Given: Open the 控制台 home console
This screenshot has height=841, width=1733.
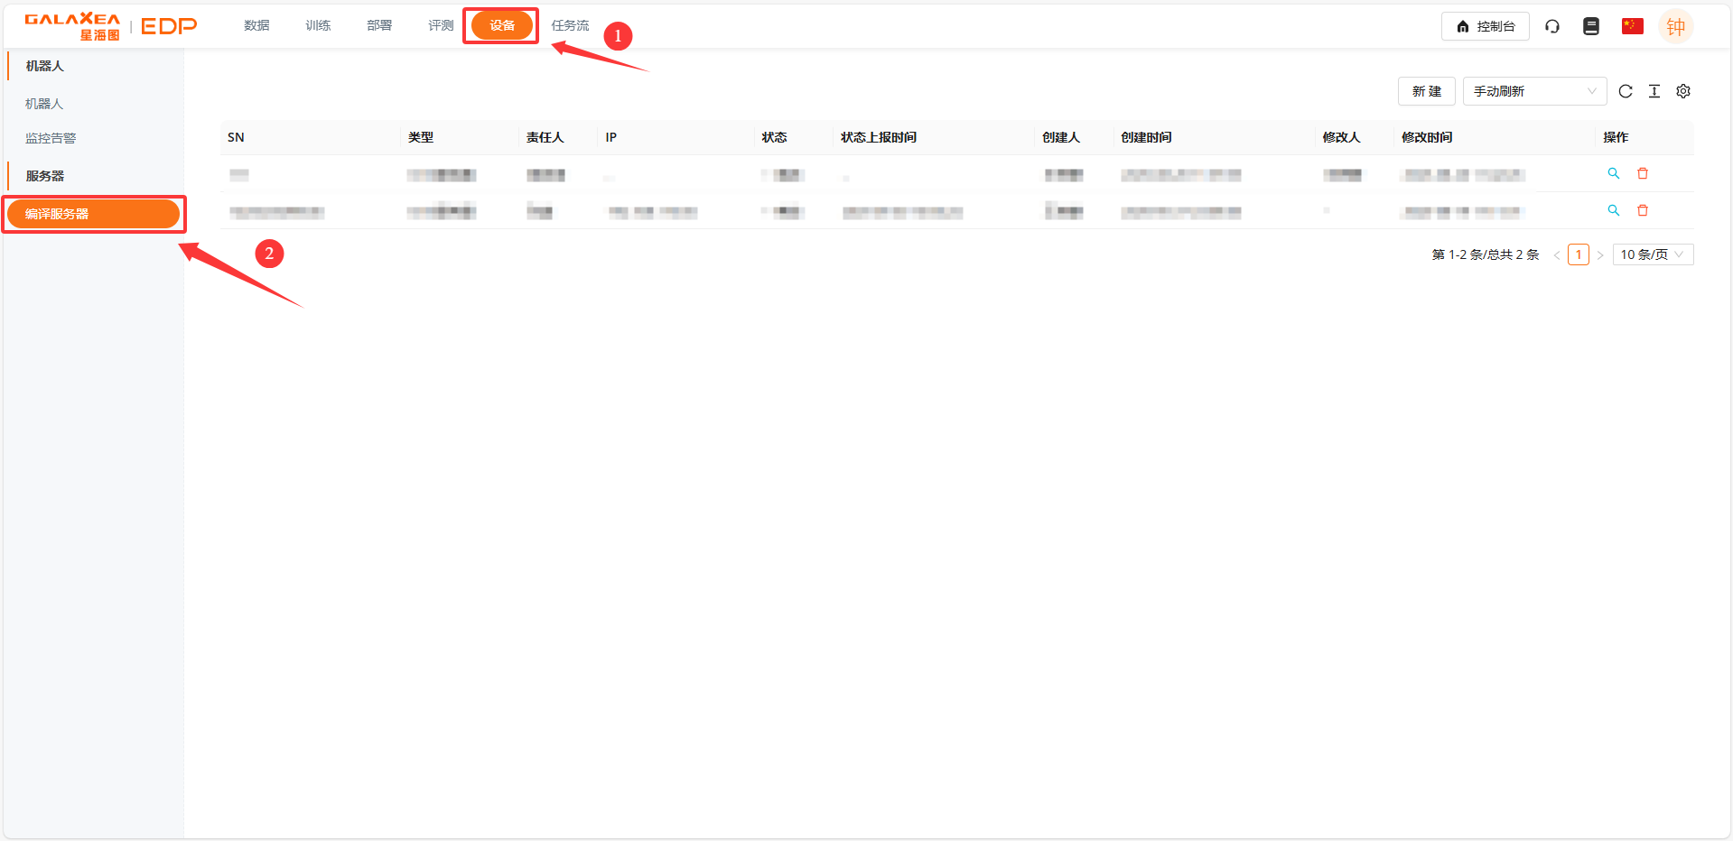Looking at the screenshot, I should tap(1485, 26).
